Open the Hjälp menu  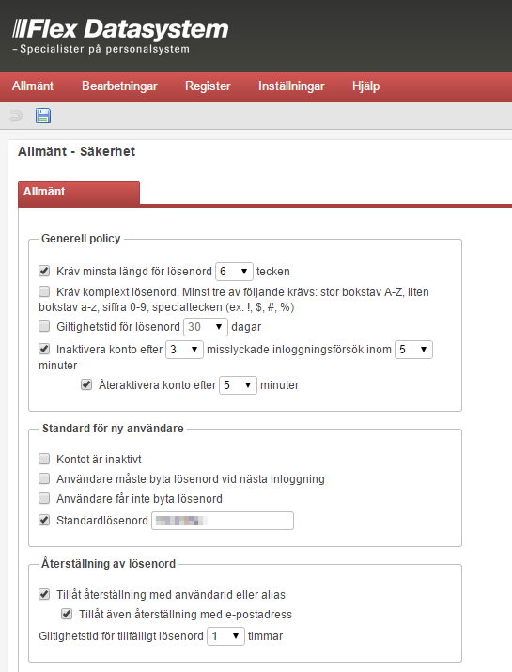(x=365, y=86)
